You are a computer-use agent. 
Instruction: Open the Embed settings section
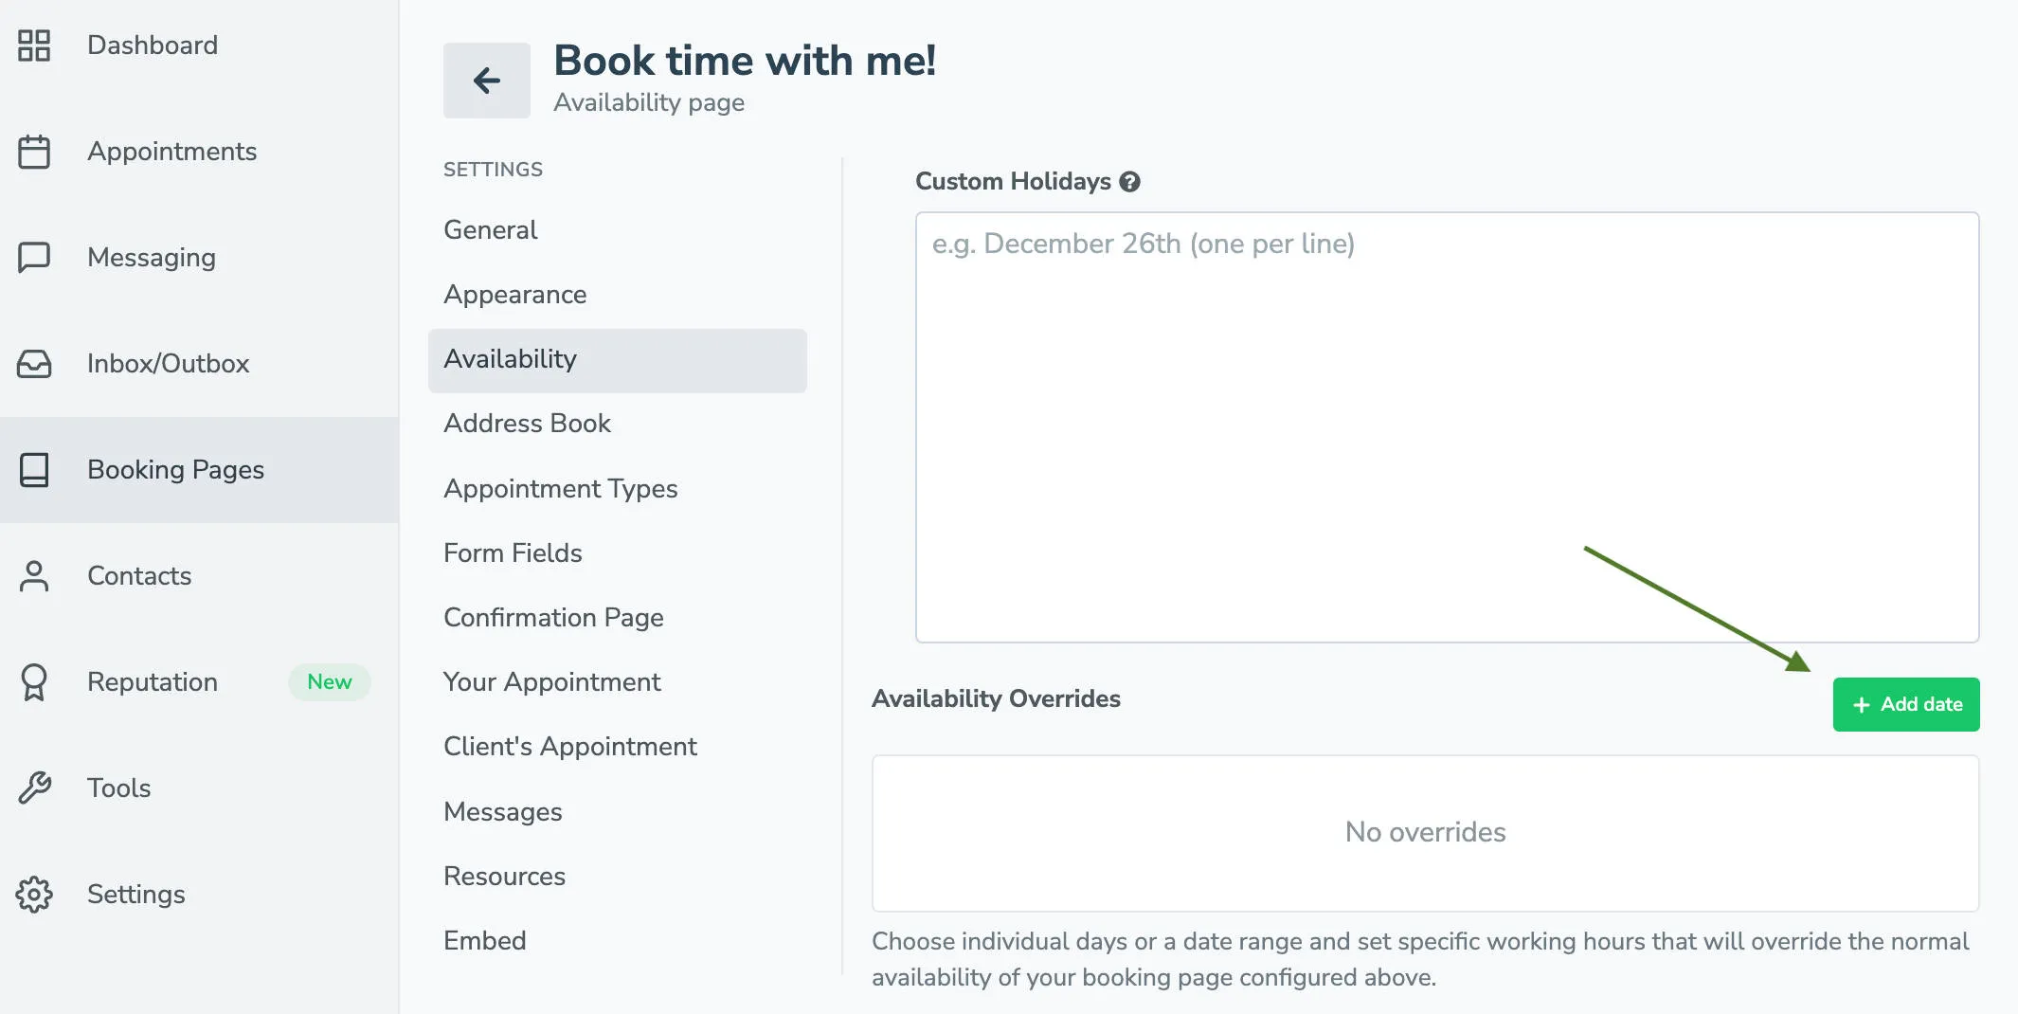(x=484, y=940)
